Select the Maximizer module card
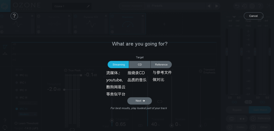 [x=128, y=24]
